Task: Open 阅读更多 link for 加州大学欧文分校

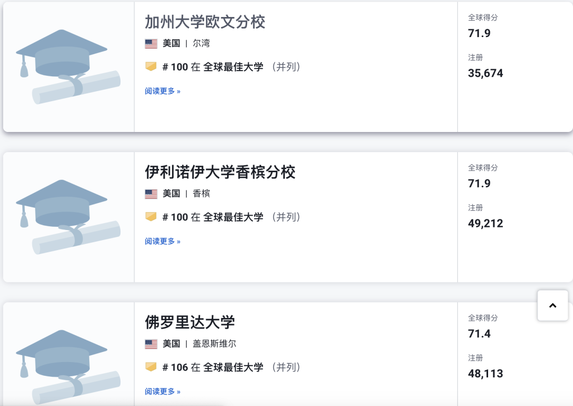Action: (163, 91)
